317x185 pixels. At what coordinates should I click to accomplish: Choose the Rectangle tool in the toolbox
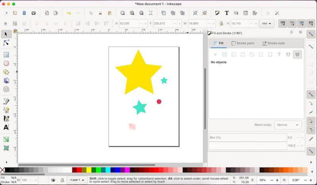click(6, 55)
